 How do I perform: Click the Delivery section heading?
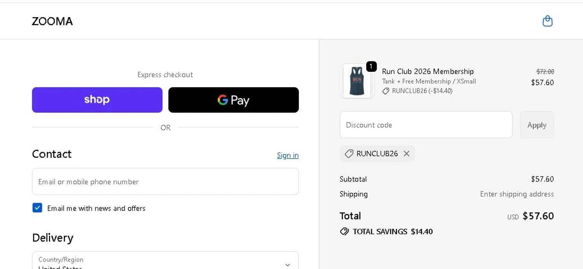pyautogui.click(x=53, y=238)
